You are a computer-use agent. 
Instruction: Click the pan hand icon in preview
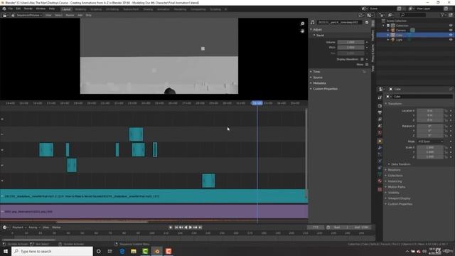click(302, 31)
